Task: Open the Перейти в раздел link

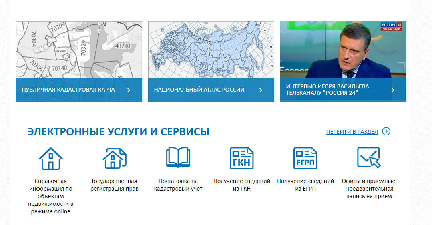Action: 352,132
